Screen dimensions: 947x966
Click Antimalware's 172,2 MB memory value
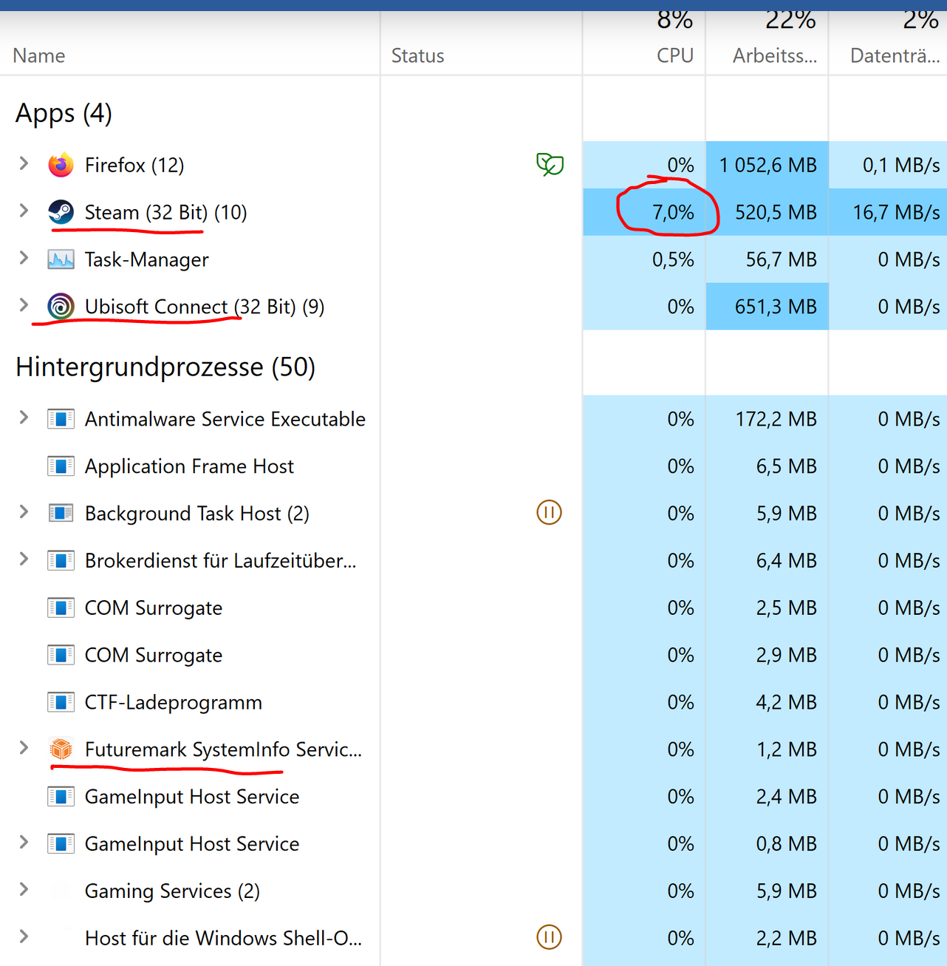coord(776,419)
